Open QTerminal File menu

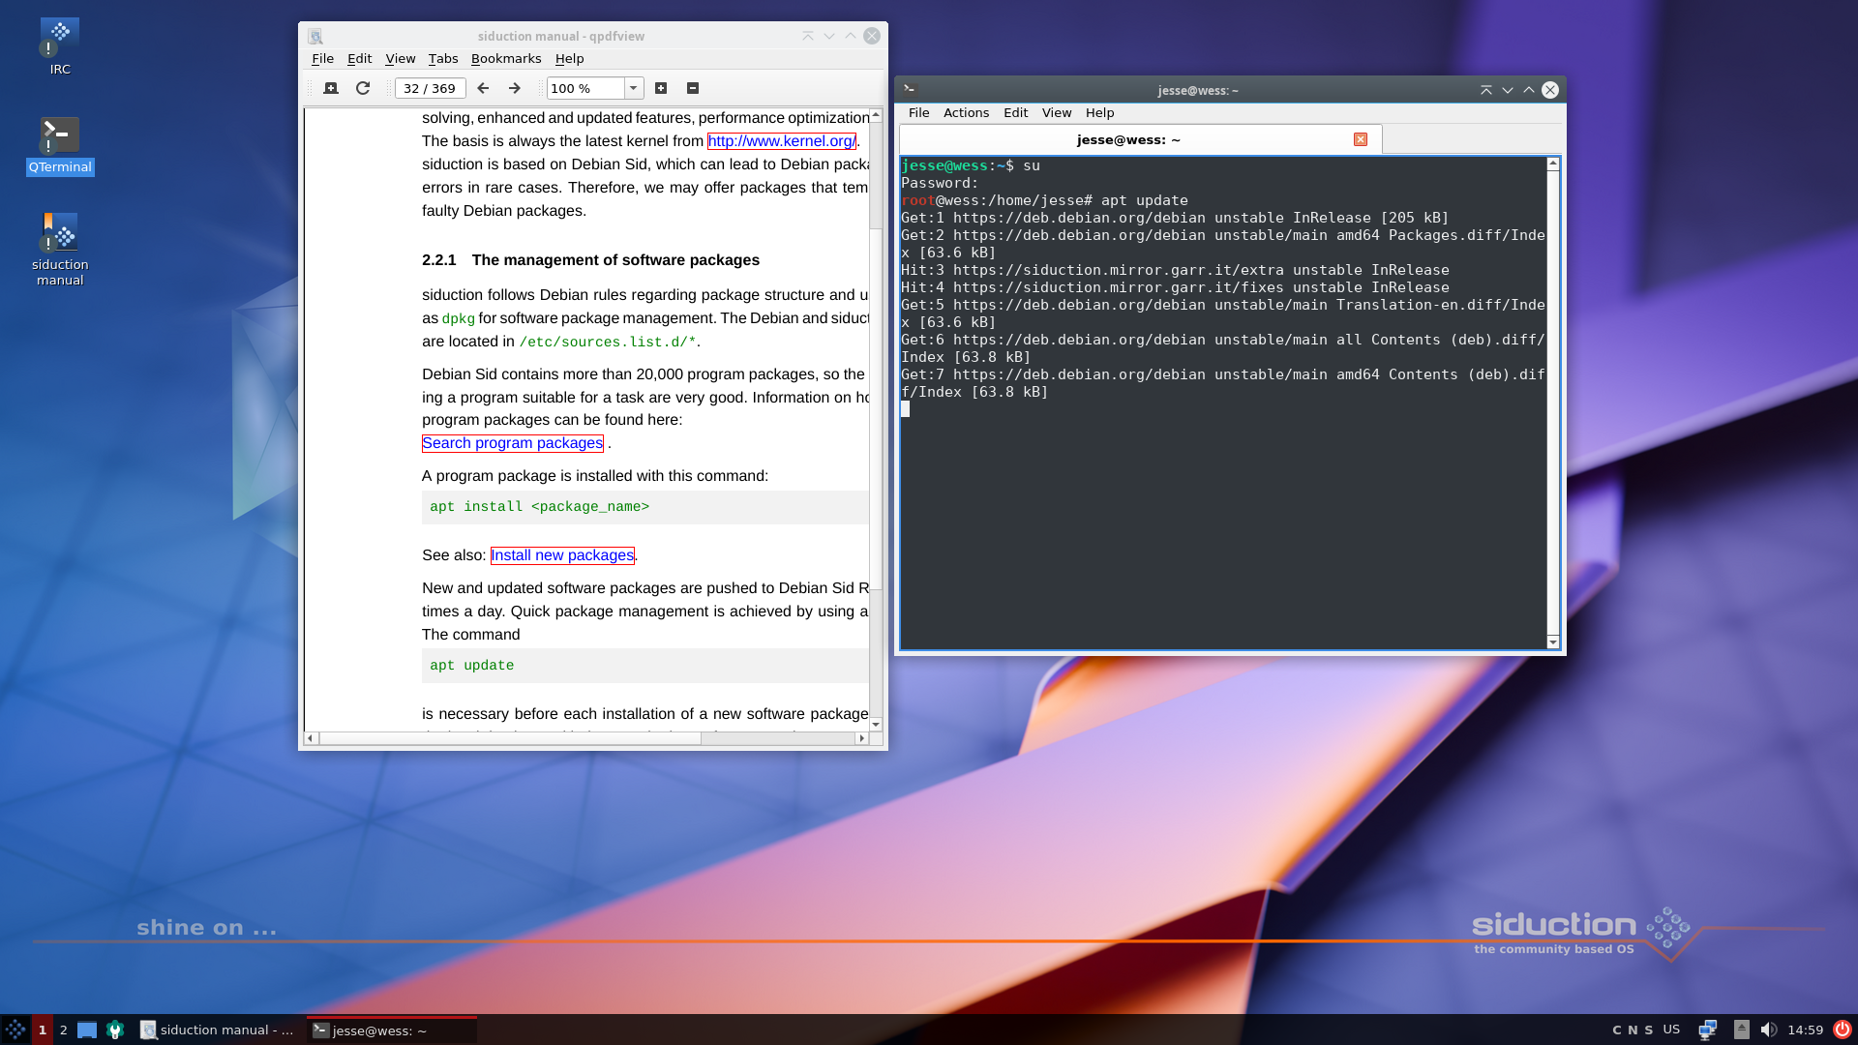point(918,113)
